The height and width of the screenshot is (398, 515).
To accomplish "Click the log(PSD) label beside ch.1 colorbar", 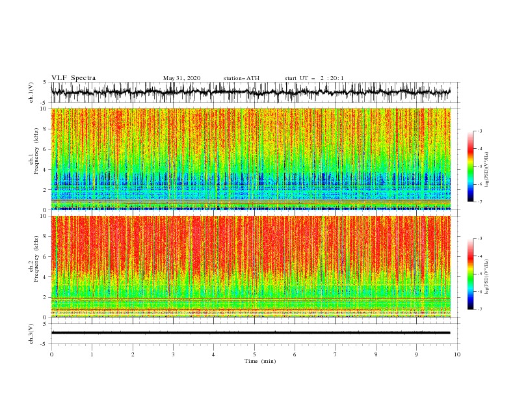I will (487, 170).
